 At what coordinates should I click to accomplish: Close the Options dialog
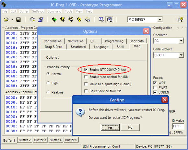146,31
